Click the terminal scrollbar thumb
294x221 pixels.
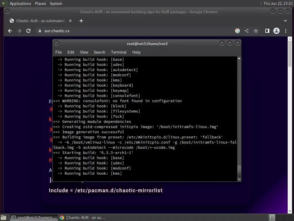coord(239,171)
